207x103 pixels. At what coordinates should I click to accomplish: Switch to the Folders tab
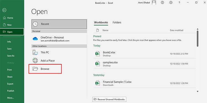point(117,23)
